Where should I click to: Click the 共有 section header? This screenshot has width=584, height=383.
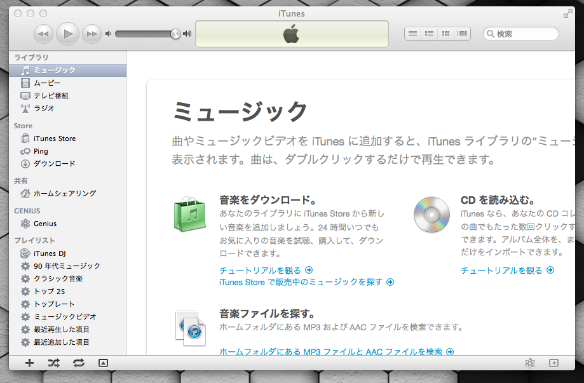click(21, 181)
